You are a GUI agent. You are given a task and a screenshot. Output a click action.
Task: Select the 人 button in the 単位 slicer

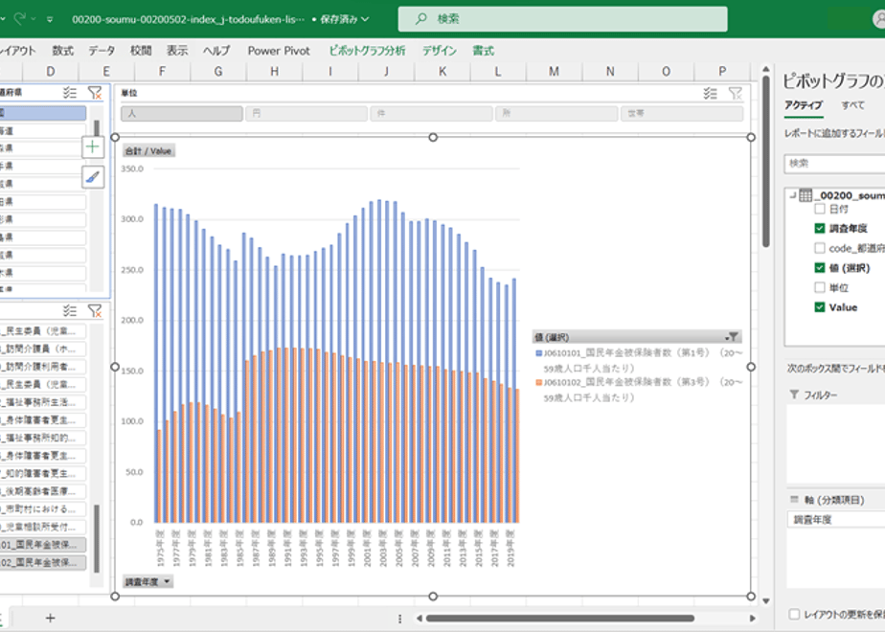[182, 113]
